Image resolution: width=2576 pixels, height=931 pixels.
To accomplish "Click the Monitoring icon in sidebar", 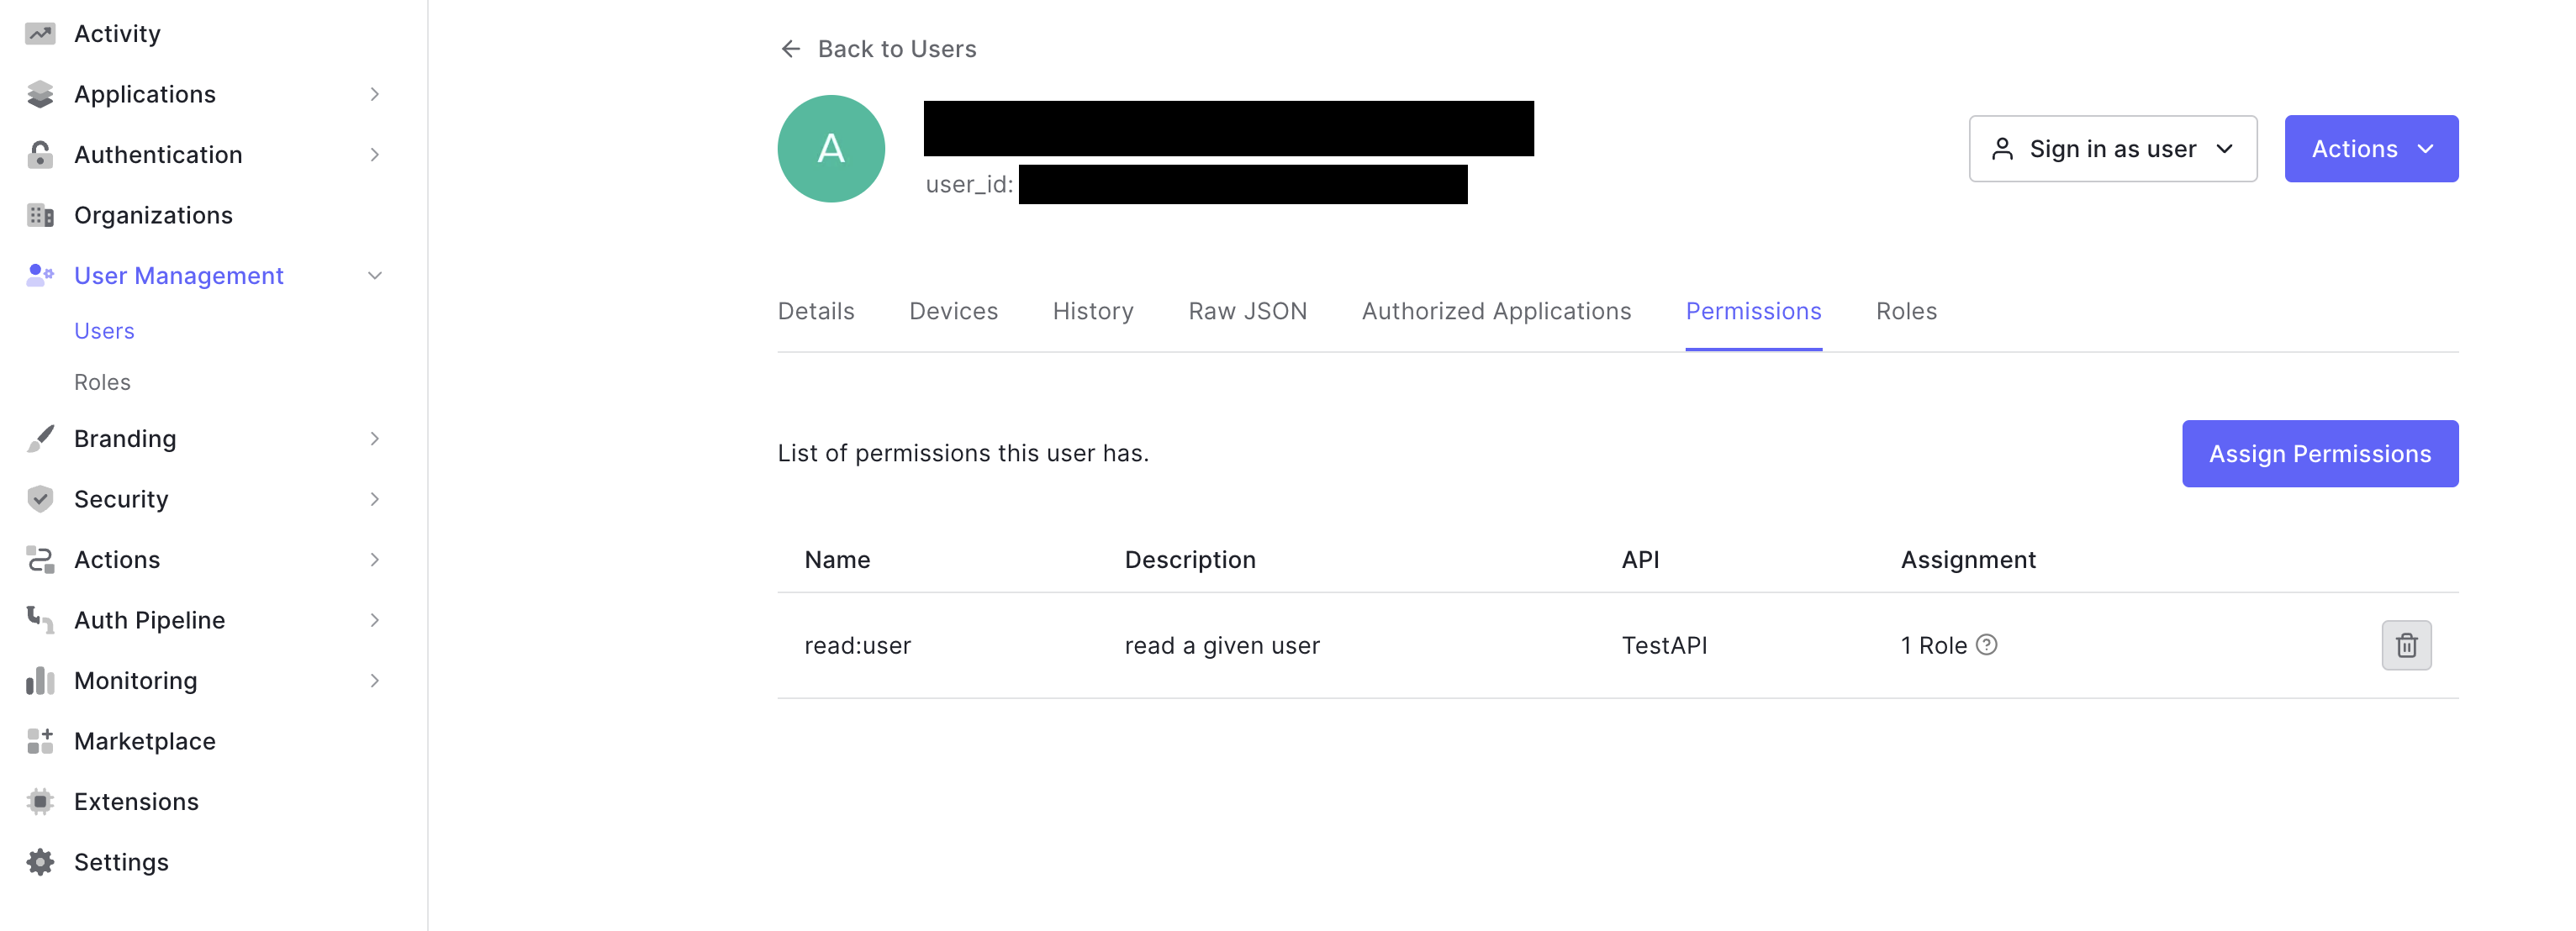I will click(x=40, y=680).
